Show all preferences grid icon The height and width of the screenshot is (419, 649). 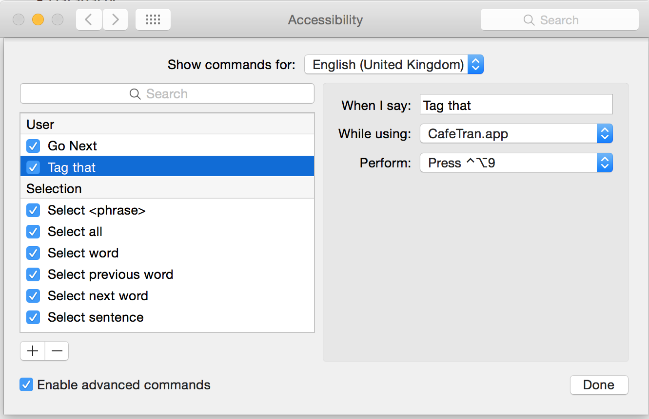point(153,20)
